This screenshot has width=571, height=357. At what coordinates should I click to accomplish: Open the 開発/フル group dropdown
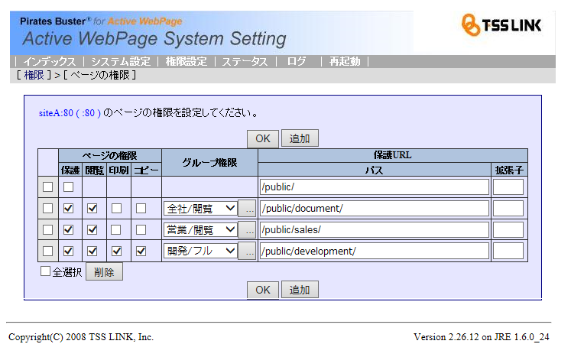200,252
